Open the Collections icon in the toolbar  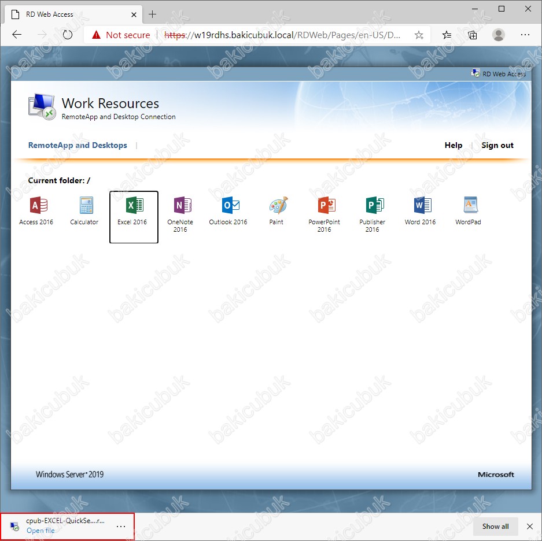tap(473, 35)
